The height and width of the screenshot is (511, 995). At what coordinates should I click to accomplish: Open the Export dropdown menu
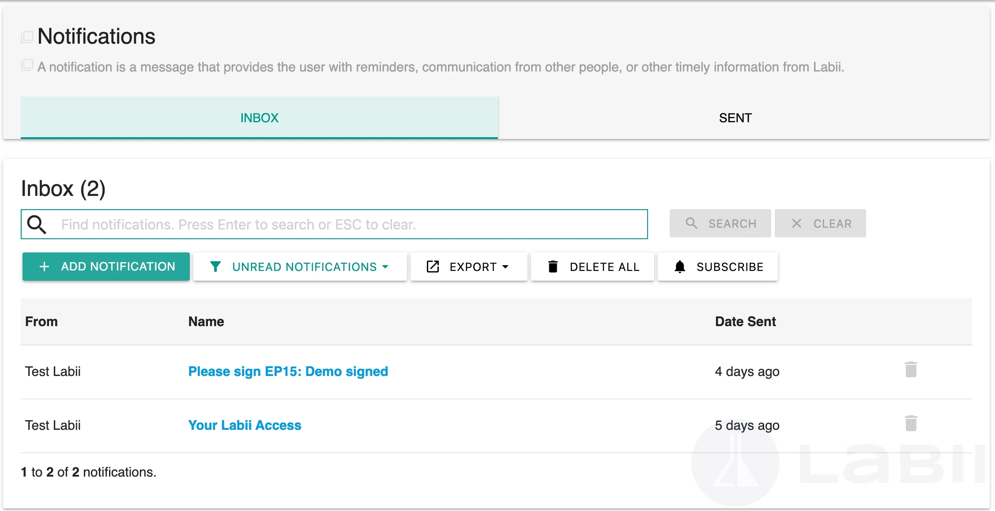[469, 267]
